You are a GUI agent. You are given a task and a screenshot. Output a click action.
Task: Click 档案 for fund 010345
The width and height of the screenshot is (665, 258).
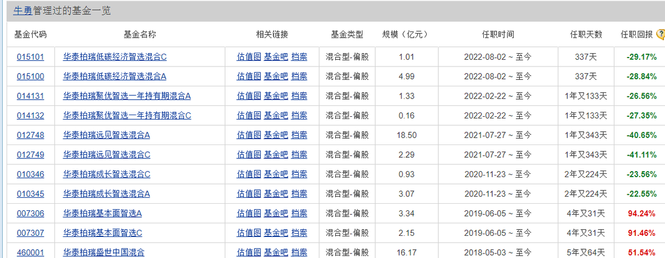[x=299, y=194]
